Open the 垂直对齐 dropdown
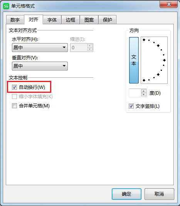The height and width of the screenshot is (206, 180). click(40, 66)
